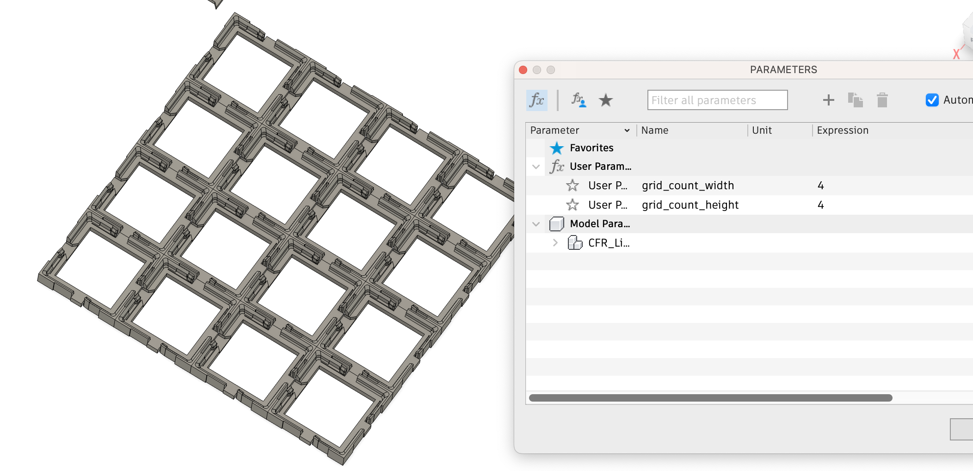Viewport: 973px width, 471px height.
Task: Click the fx icon beside User Parameters
Action: point(557,167)
